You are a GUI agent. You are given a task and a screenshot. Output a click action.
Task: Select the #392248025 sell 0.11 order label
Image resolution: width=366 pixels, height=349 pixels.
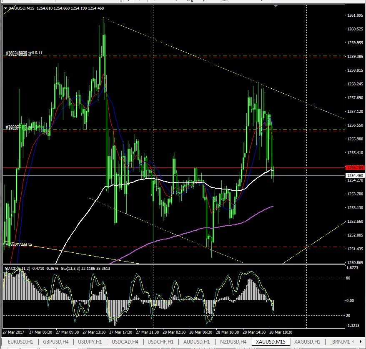24,53
